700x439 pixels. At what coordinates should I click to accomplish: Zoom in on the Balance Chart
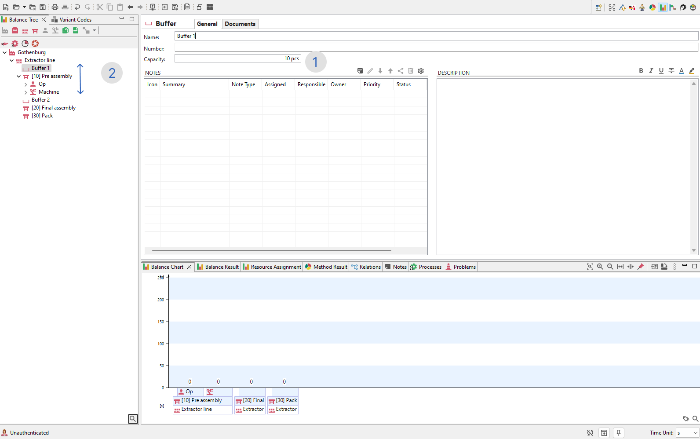point(600,267)
